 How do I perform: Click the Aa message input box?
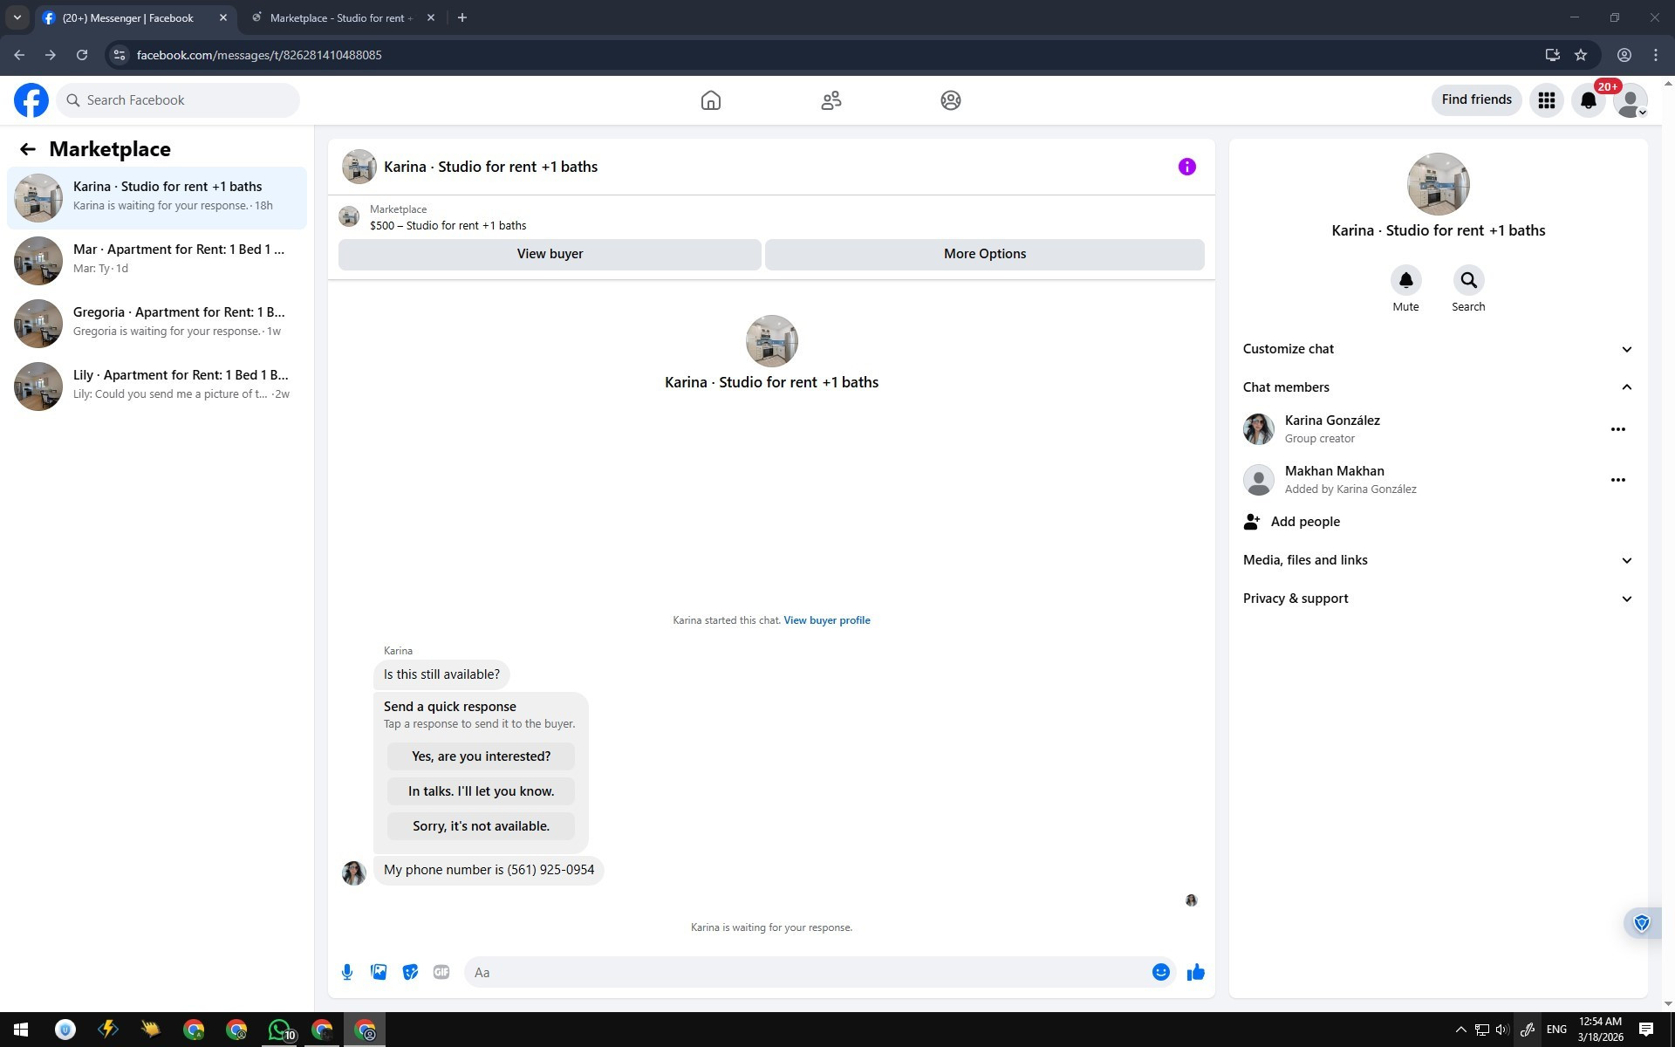point(808,972)
